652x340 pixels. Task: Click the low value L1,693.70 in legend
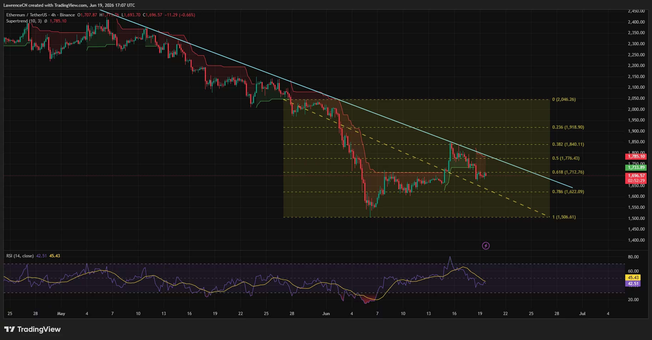(x=131, y=15)
